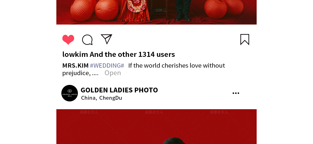313x144 pixels.
Task: Follow the #WEDDING# hashtag link
Action: [107, 66]
